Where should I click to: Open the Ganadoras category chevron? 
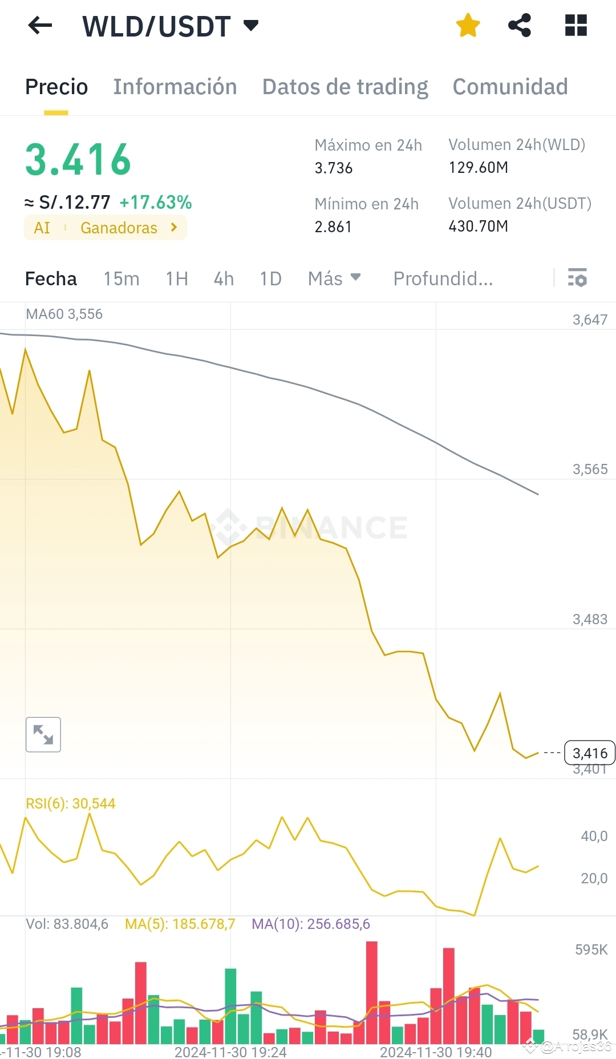point(174,228)
